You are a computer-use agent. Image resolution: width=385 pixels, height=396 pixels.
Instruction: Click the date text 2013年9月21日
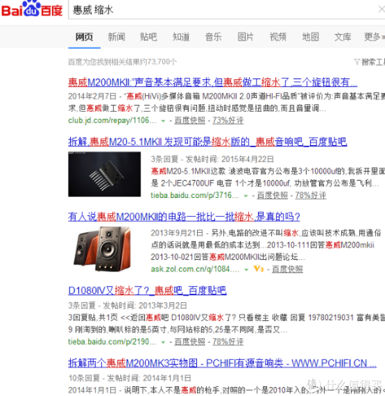click(x=177, y=233)
